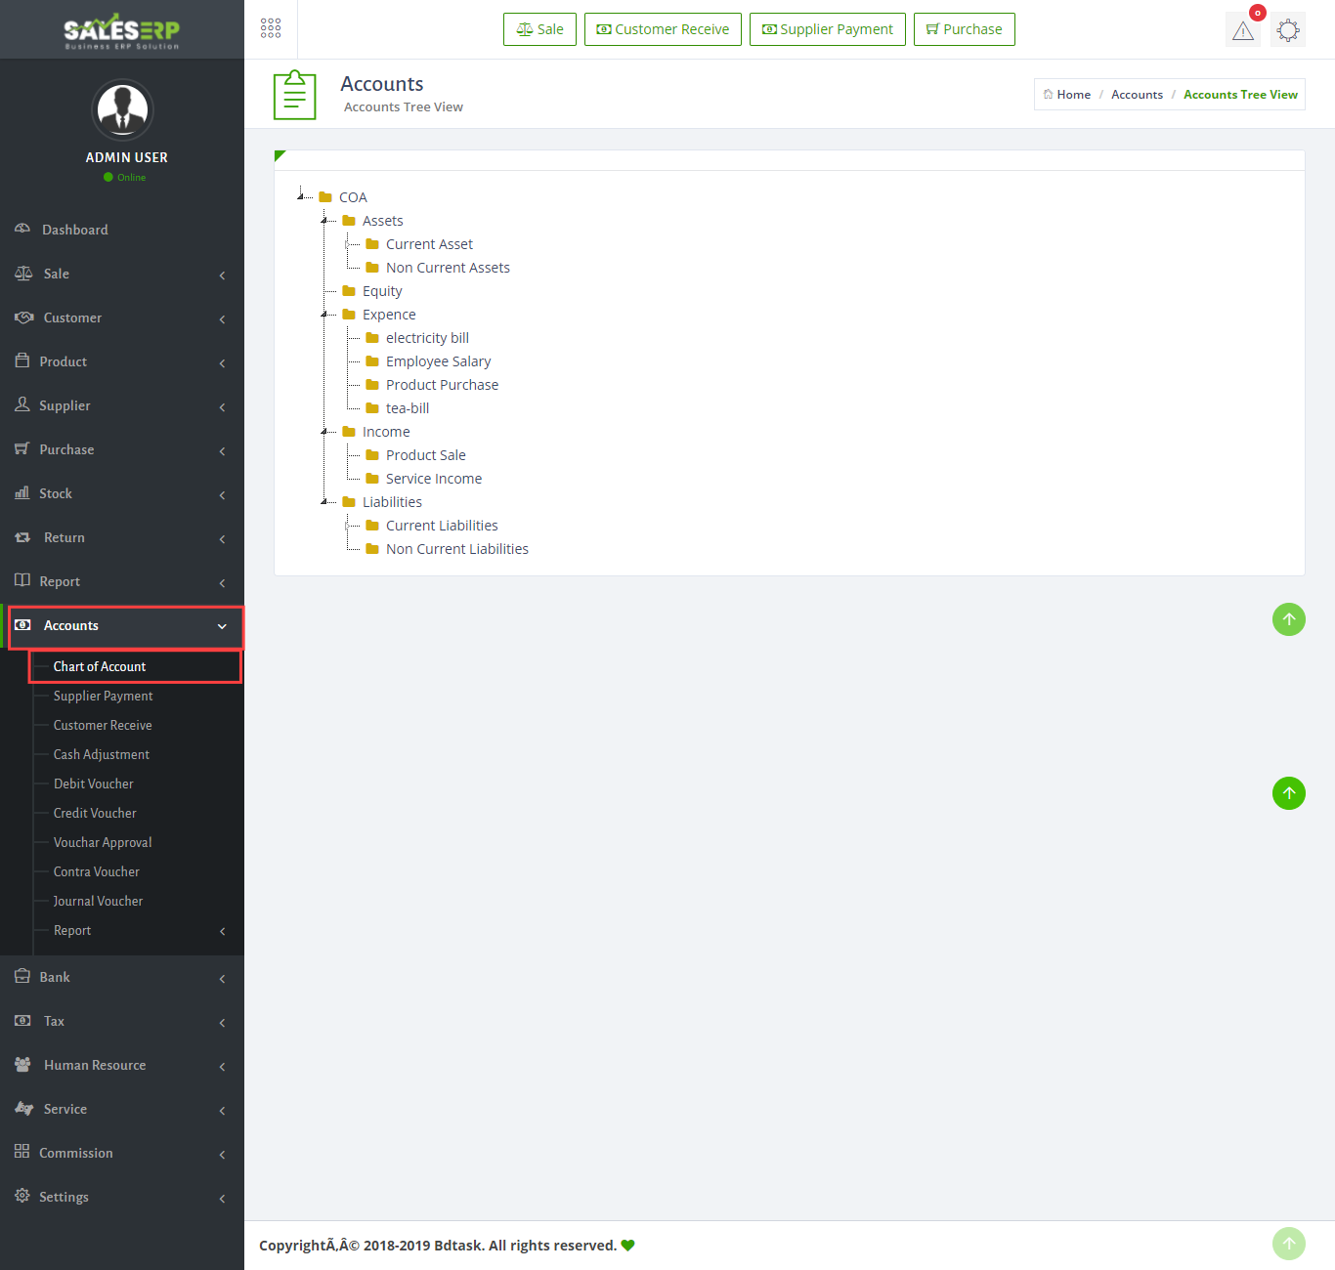
Task: Click the Customer Receive button in top bar
Action: pyautogui.click(x=663, y=29)
